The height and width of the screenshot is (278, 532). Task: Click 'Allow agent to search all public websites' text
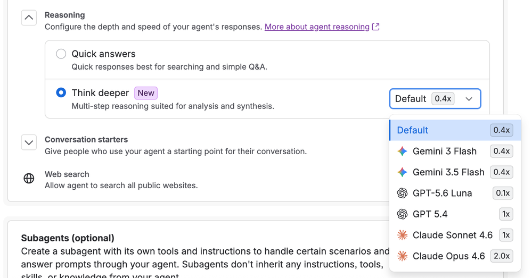pos(121,186)
